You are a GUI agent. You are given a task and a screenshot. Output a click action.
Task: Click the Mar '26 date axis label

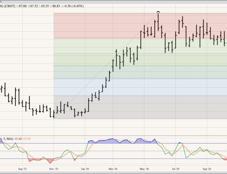click(113, 169)
